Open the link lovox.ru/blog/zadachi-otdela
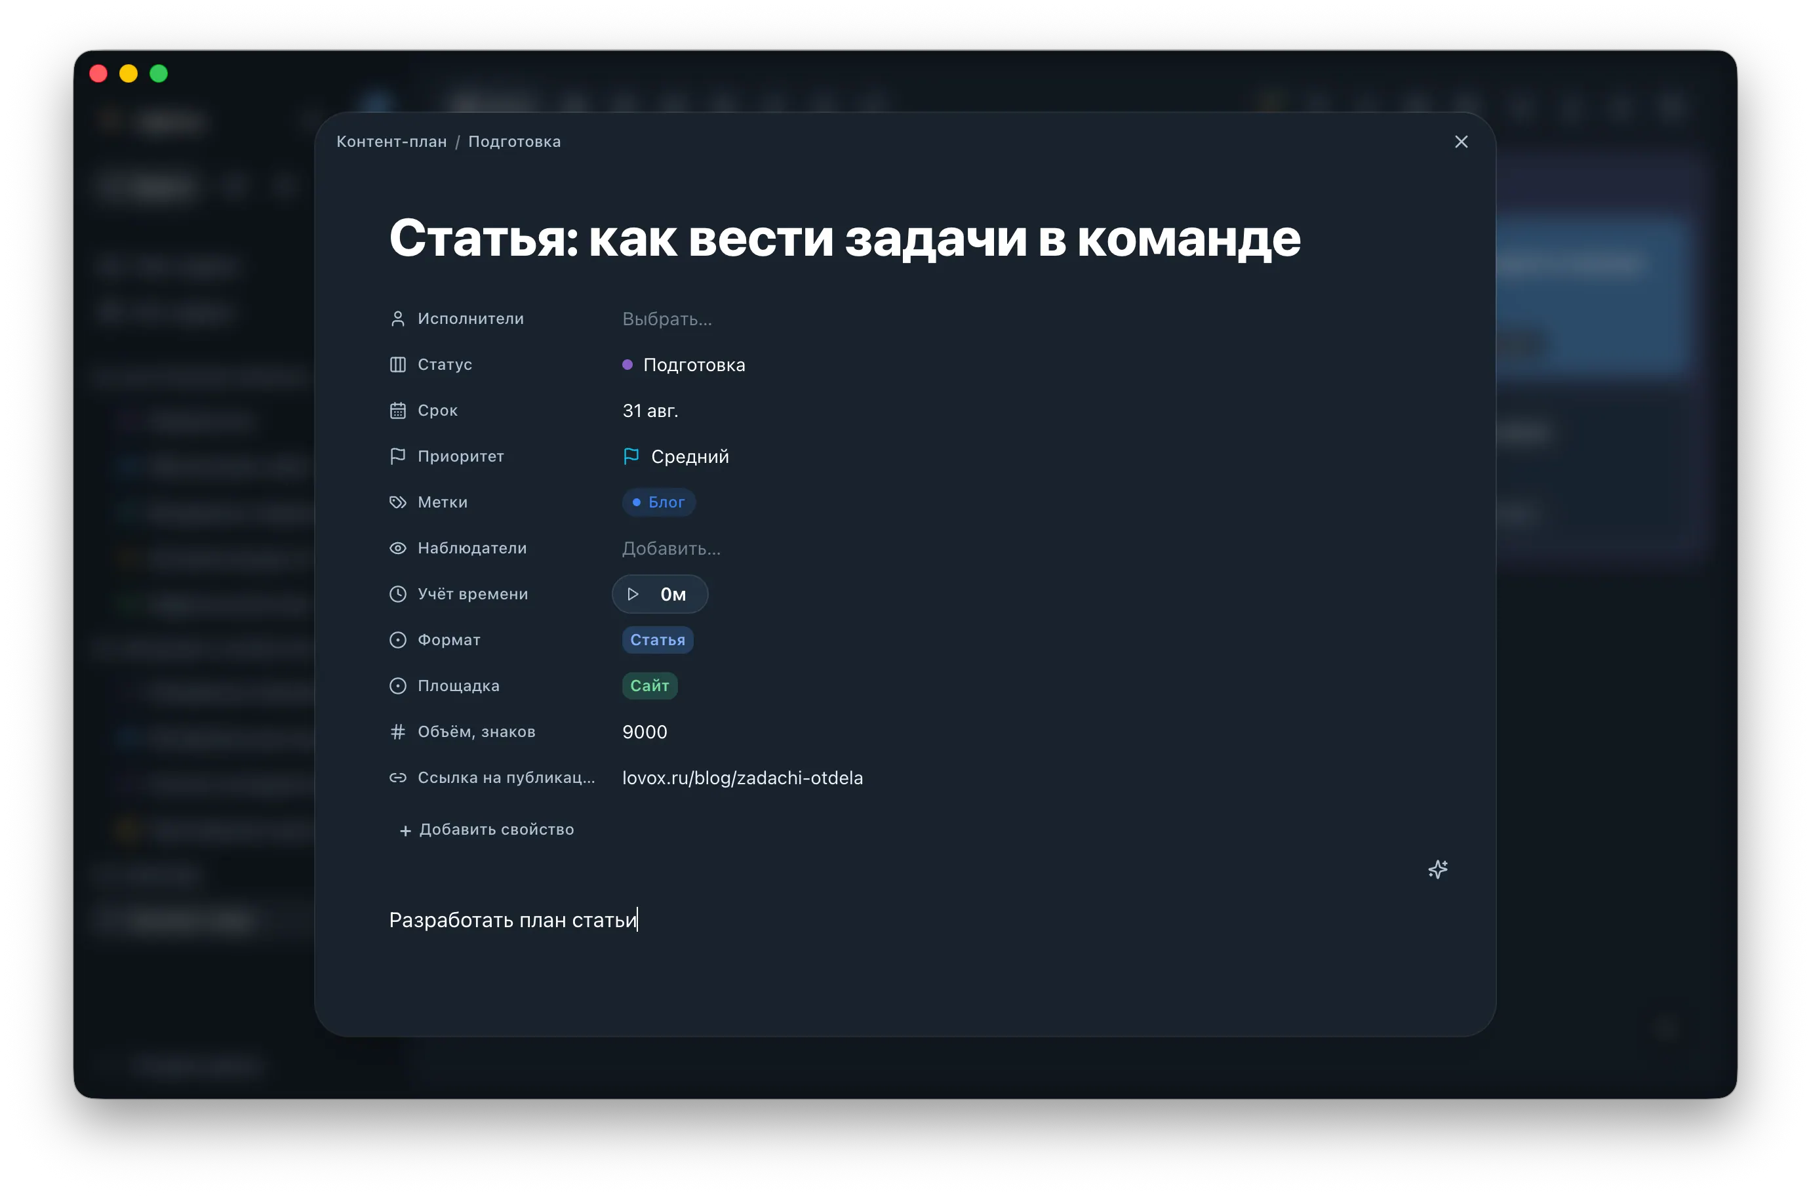The width and height of the screenshot is (1811, 1196). pyautogui.click(x=743, y=777)
